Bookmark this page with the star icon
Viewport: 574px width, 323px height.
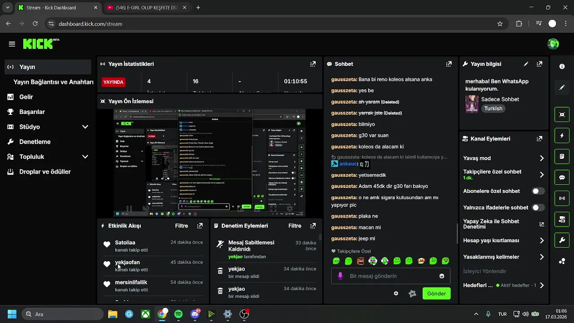[500, 24]
